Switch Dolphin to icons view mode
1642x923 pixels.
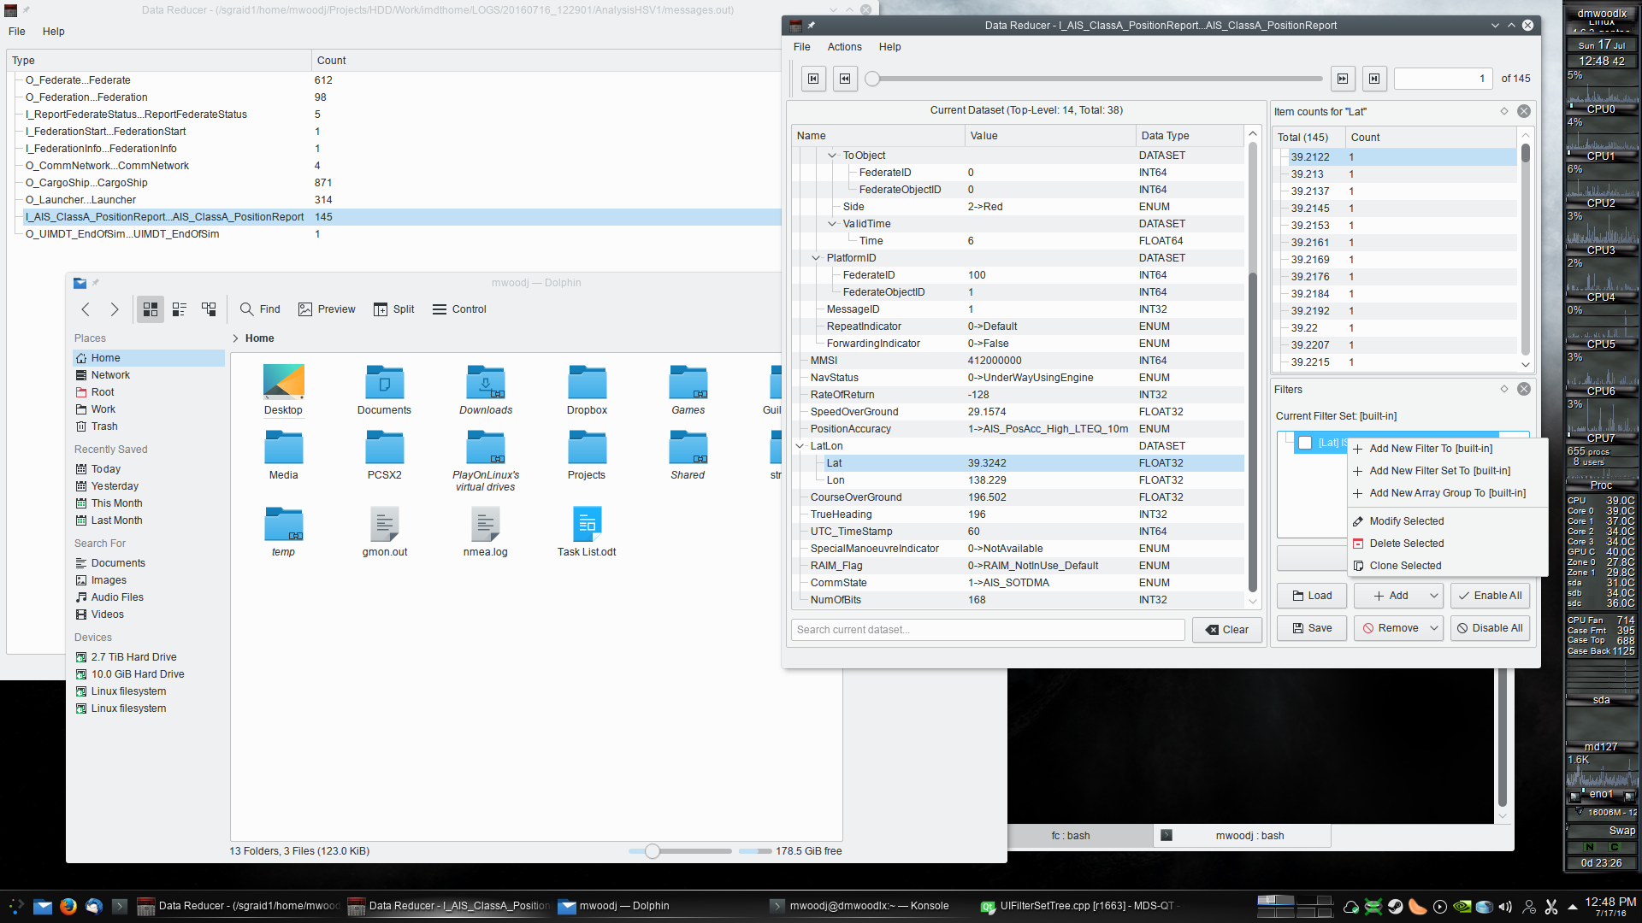tap(151, 309)
